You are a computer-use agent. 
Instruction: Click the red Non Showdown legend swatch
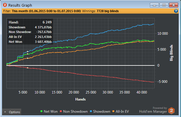[x=61, y=111]
